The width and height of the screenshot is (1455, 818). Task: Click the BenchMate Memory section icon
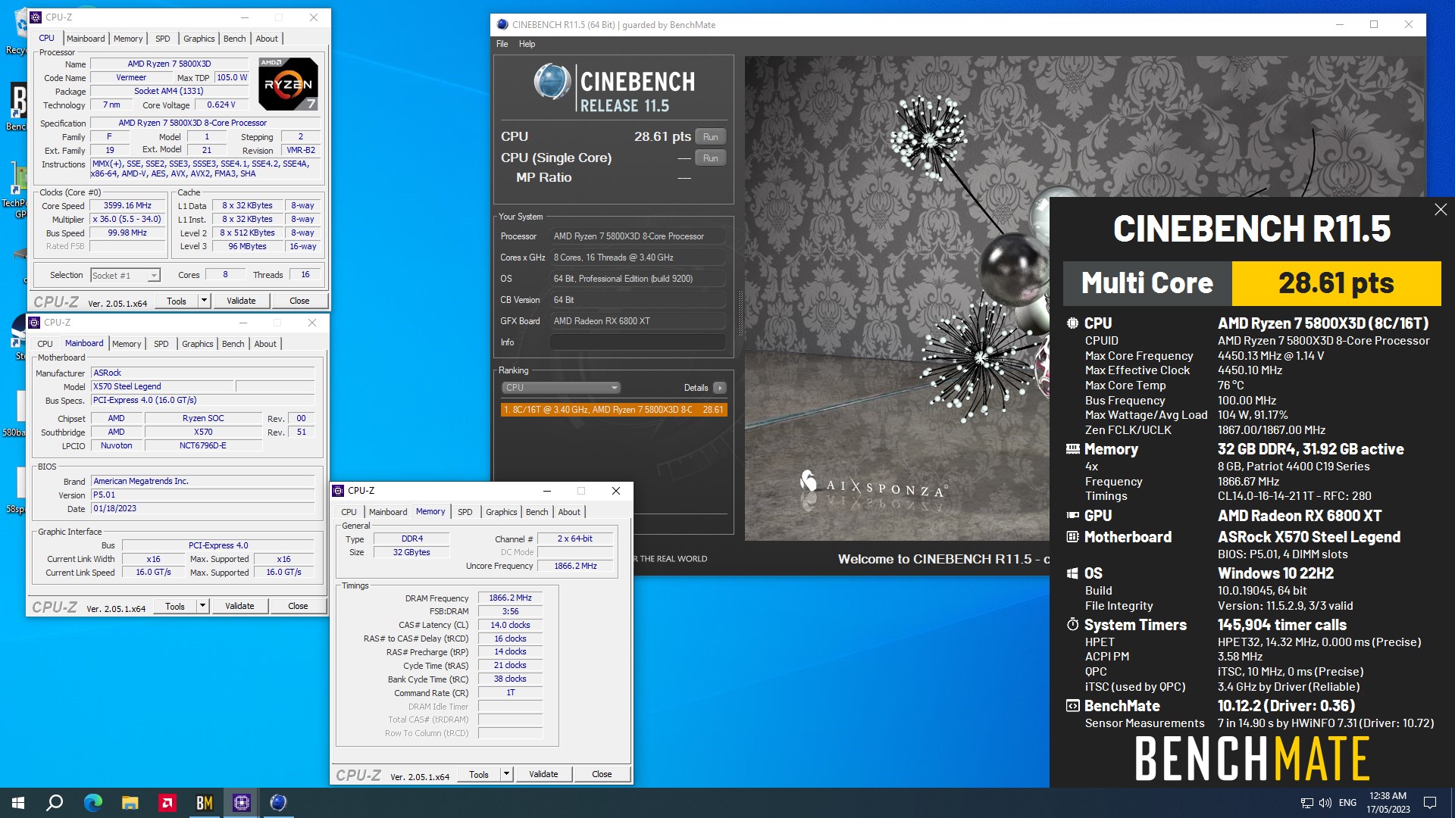[x=1072, y=449]
